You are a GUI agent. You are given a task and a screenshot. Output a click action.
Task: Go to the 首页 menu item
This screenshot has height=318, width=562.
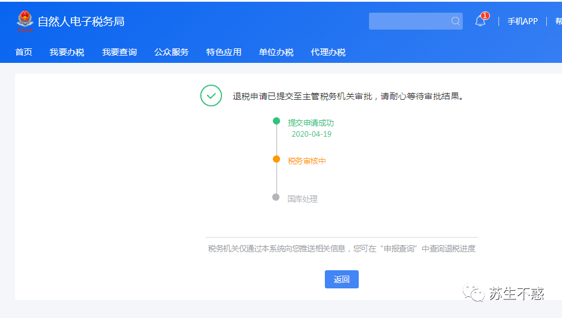[24, 52]
